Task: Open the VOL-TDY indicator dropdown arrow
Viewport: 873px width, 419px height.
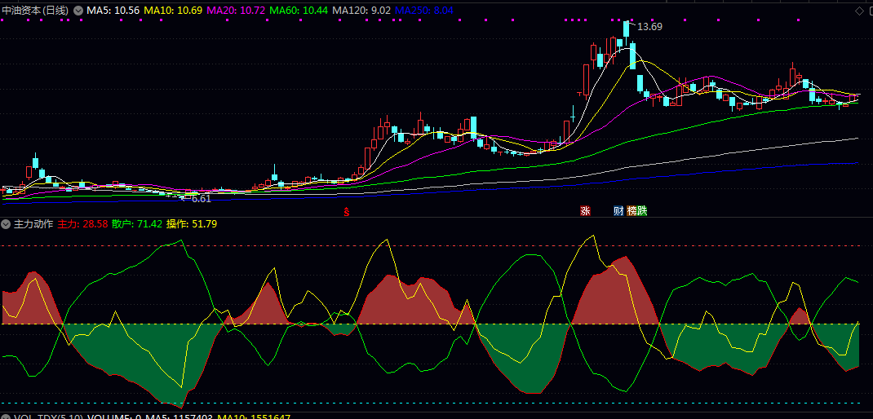Action: [x=7, y=417]
